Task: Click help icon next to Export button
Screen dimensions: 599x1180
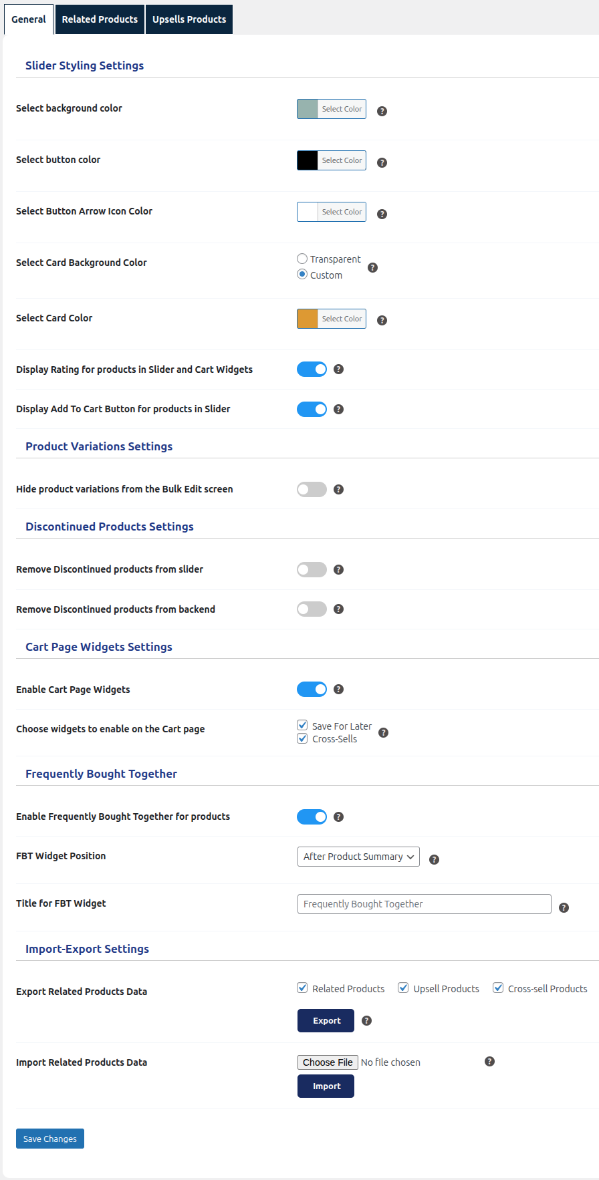Action: (x=366, y=1020)
